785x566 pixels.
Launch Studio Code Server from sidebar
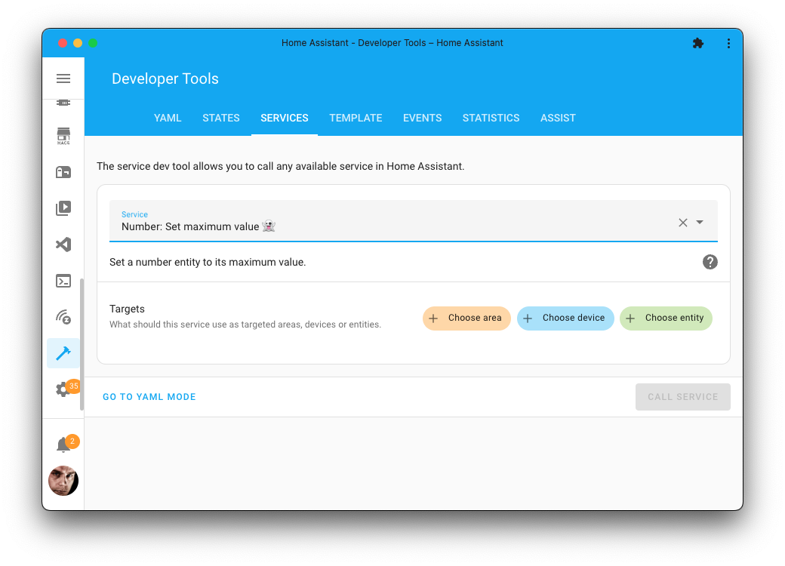pos(63,245)
